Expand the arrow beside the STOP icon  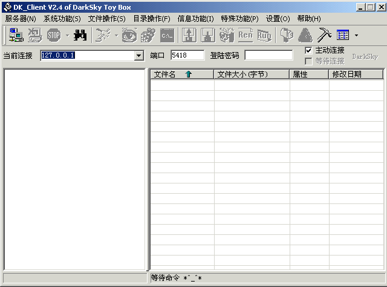click(67, 36)
